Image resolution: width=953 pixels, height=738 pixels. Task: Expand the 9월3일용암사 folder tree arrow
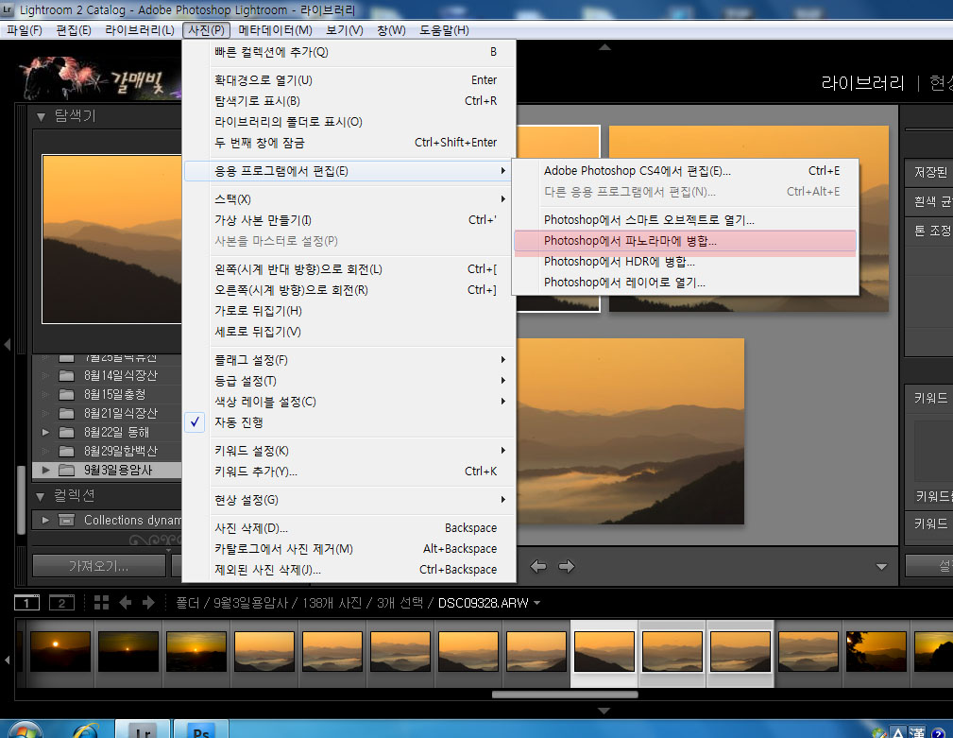(x=45, y=470)
